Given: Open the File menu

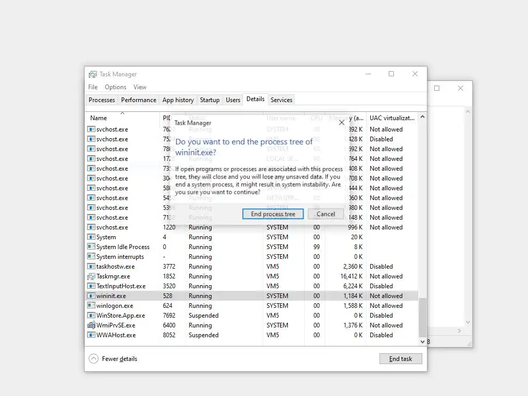Looking at the screenshot, I should [x=93, y=87].
